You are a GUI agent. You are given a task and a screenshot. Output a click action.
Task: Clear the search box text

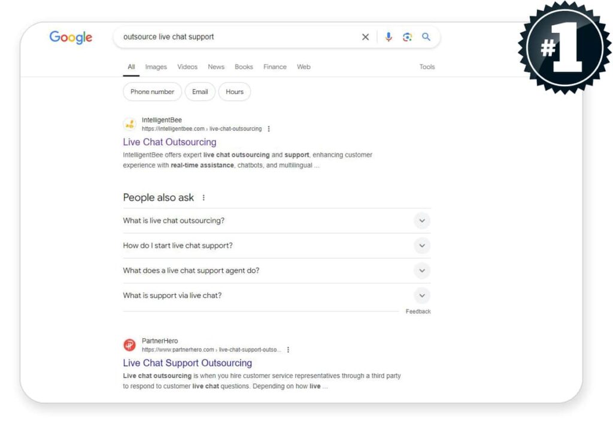point(365,37)
